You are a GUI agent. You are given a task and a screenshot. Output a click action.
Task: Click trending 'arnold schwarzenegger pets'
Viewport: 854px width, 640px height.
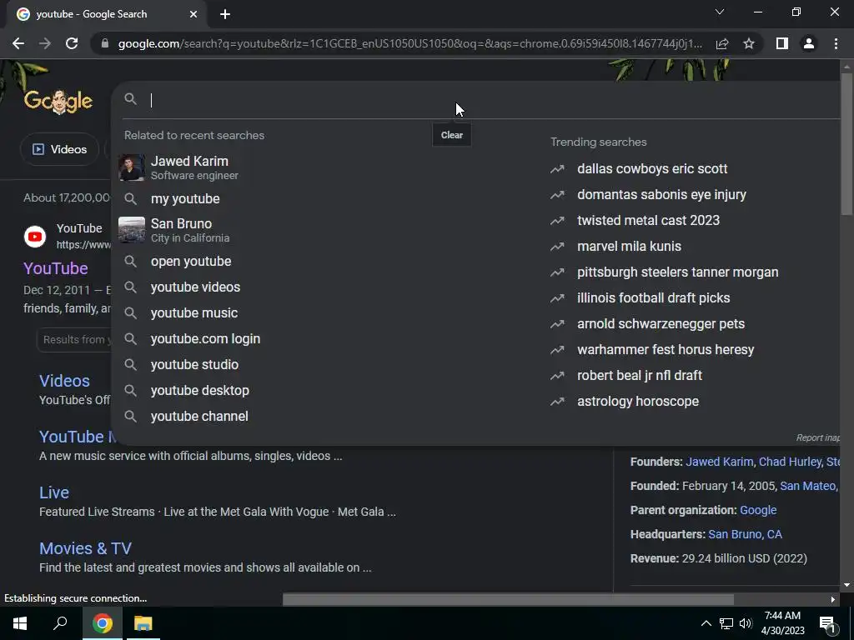click(661, 324)
